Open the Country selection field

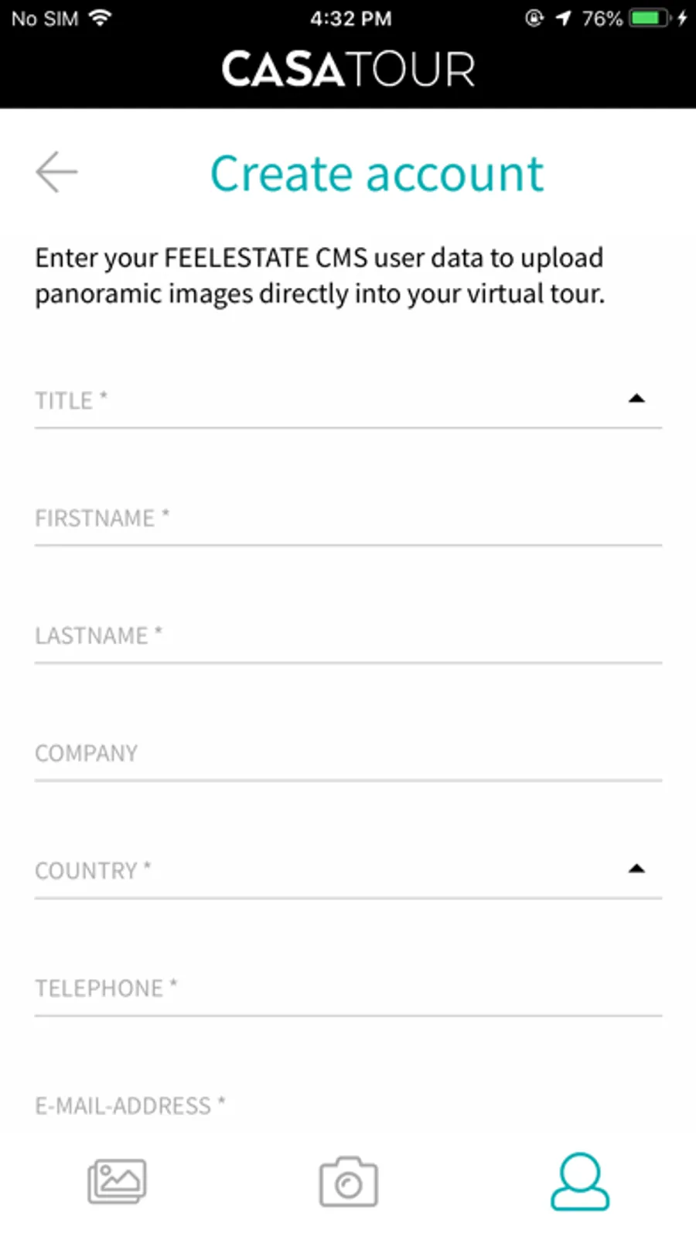(x=325, y=871)
